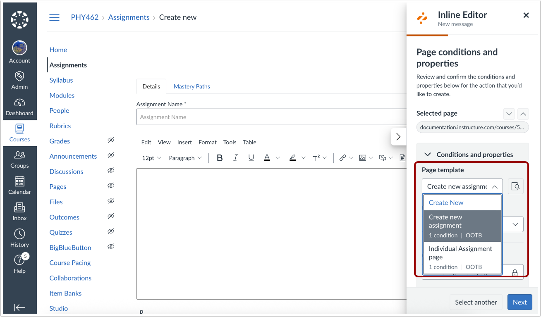This screenshot has width=541, height=317.
Task: Toggle visibility of Announcements
Action: click(x=111, y=156)
